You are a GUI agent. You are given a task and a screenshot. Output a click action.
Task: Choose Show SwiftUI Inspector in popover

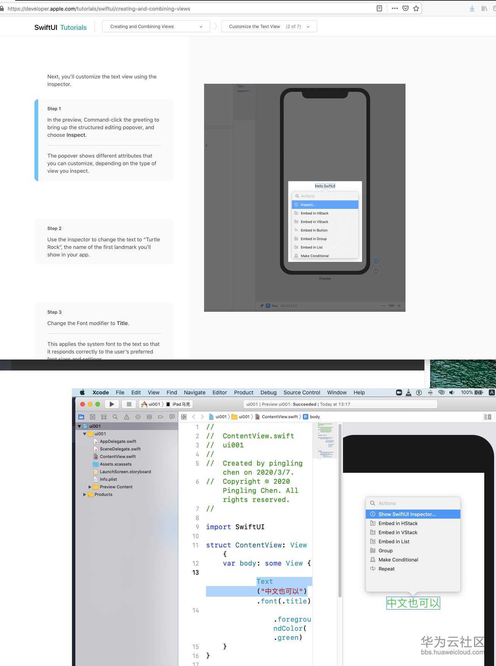tap(413, 514)
